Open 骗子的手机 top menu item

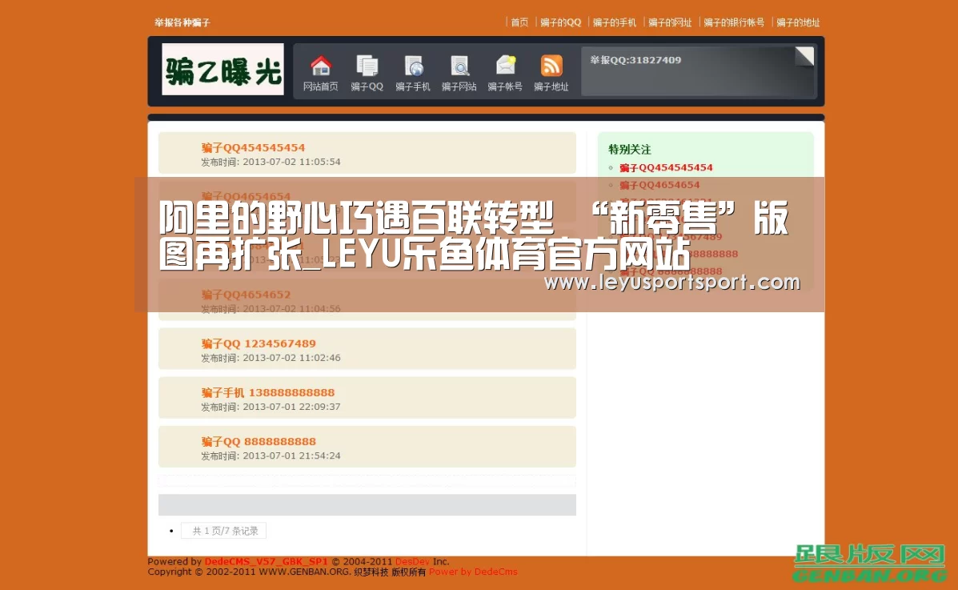point(614,22)
